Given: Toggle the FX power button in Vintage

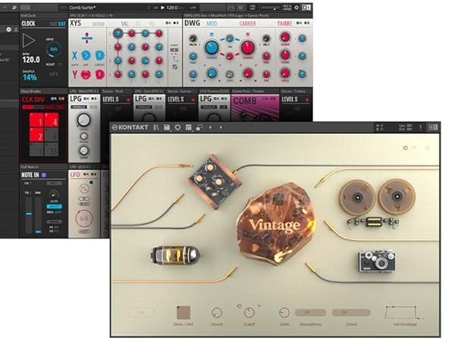Looking at the screenshot, I should tap(406, 148).
